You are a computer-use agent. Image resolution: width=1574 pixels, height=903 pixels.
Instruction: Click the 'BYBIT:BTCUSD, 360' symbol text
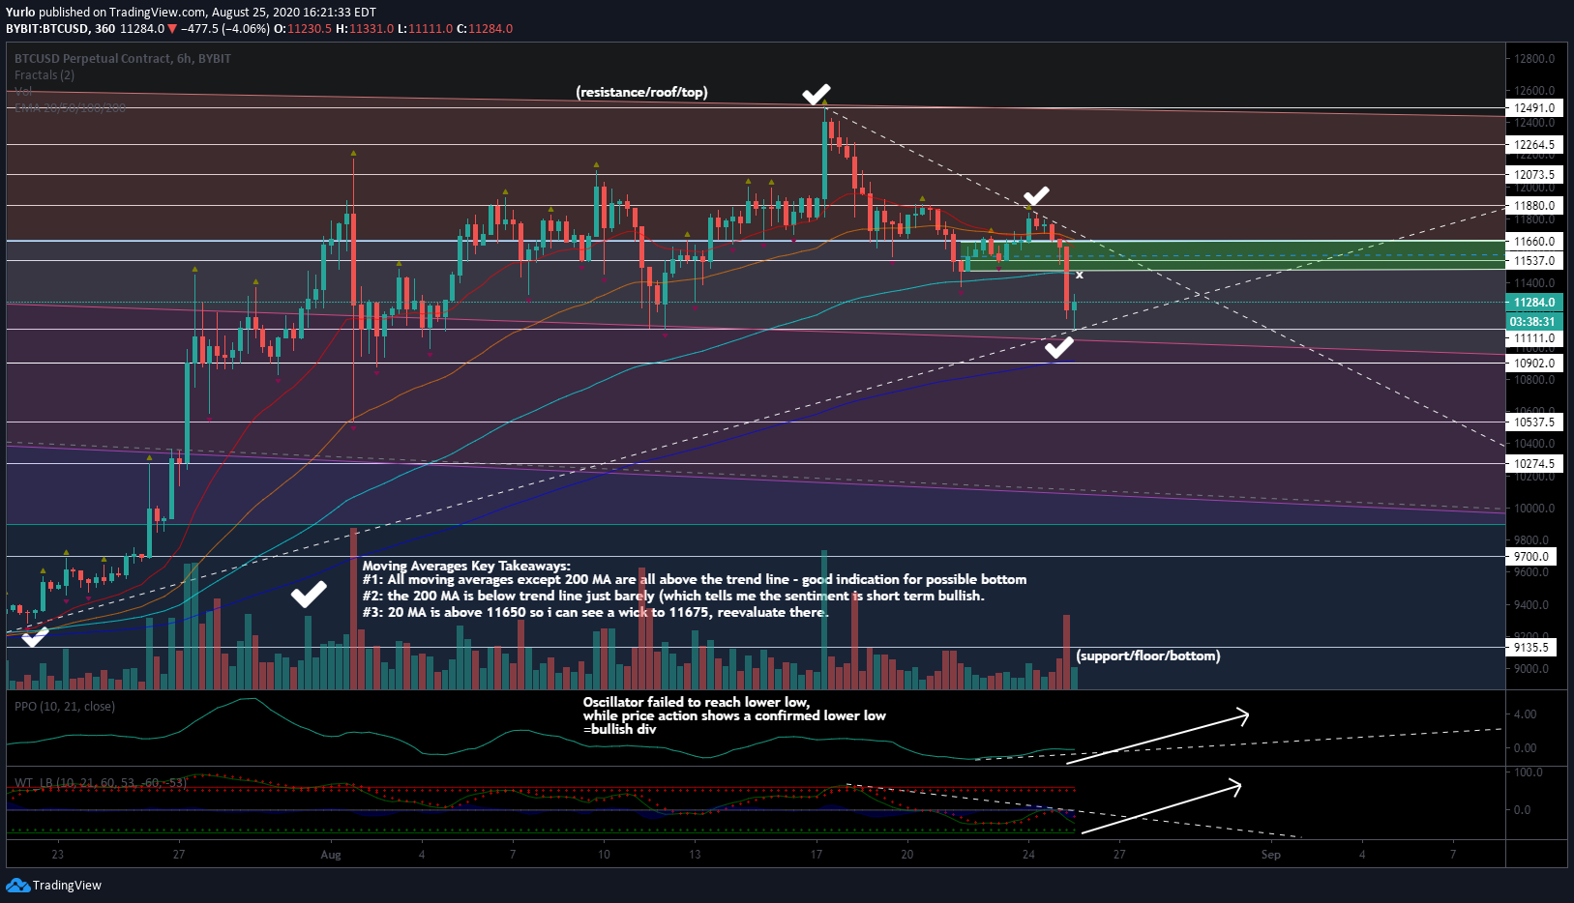pyautogui.click(x=60, y=29)
